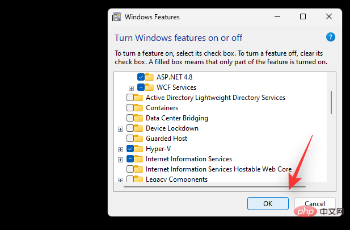The height and width of the screenshot is (230, 350).
Task: Tick Active Directory Lightweight Directory Services checkbox
Action: click(x=130, y=98)
